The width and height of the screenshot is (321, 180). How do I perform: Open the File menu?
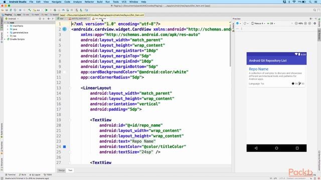(31, 2)
